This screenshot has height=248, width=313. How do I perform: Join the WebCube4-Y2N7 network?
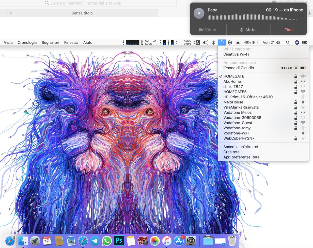tap(263, 138)
